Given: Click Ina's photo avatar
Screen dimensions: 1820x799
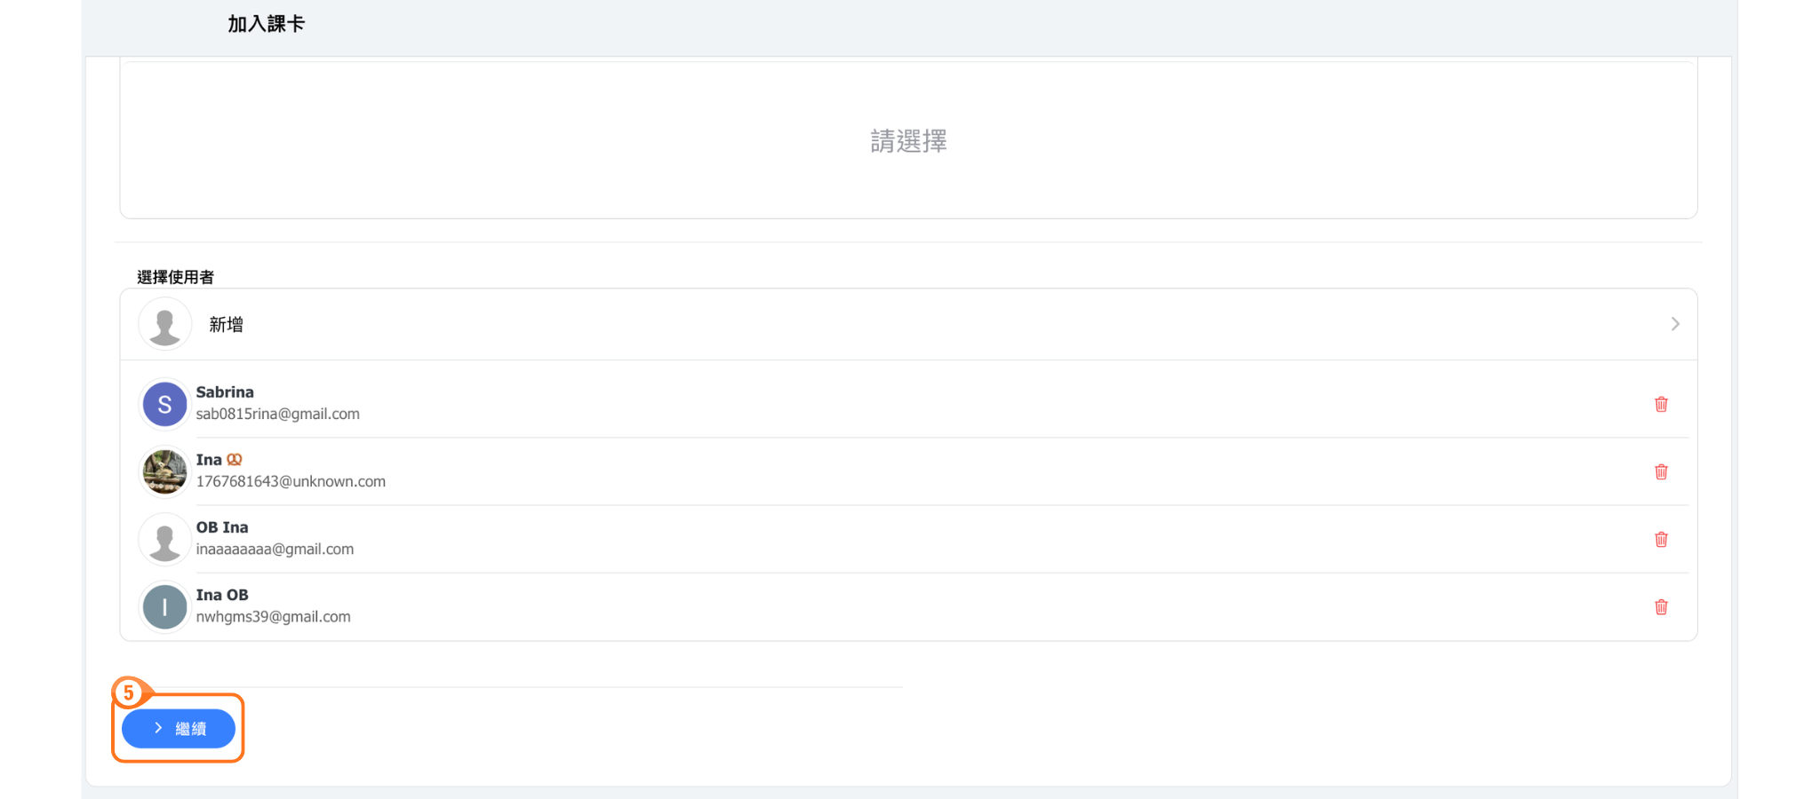Looking at the screenshot, I should point(164,472).
